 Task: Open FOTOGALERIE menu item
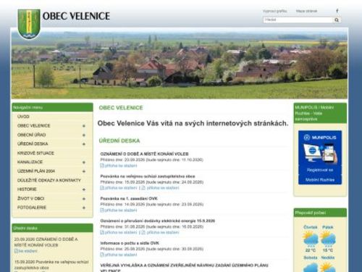pos(32,207)
